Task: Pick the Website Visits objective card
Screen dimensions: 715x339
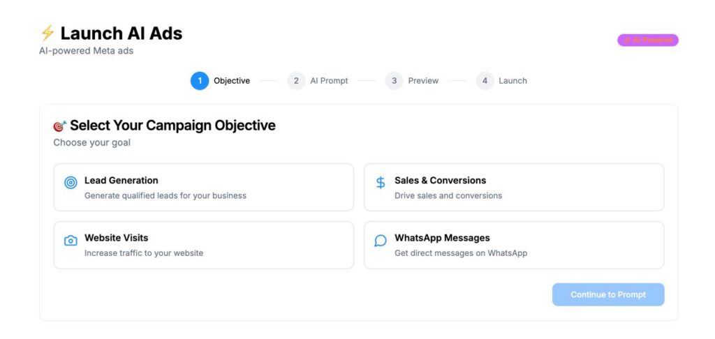Action: [x=203, y=245]
